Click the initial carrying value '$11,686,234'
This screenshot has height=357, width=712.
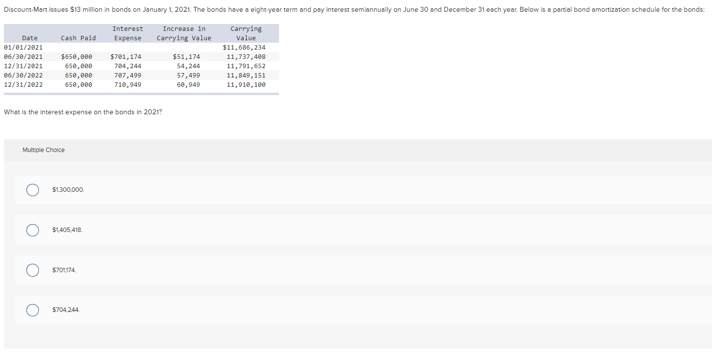click(244, 48)
